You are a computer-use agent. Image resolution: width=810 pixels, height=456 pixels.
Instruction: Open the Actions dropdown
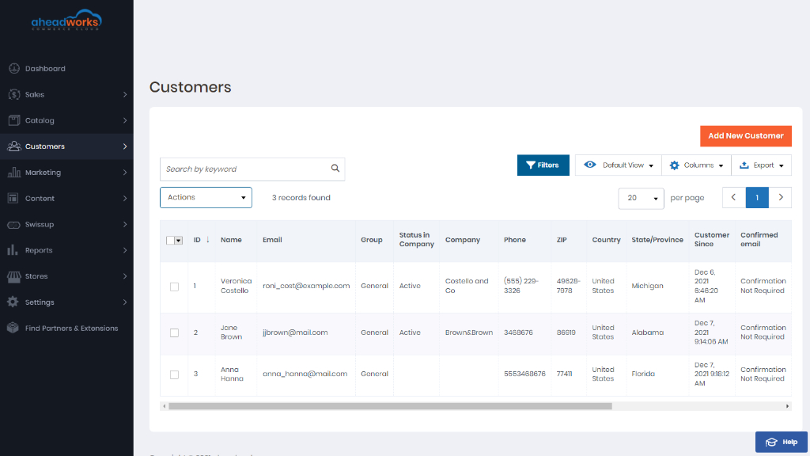point(206,197)
